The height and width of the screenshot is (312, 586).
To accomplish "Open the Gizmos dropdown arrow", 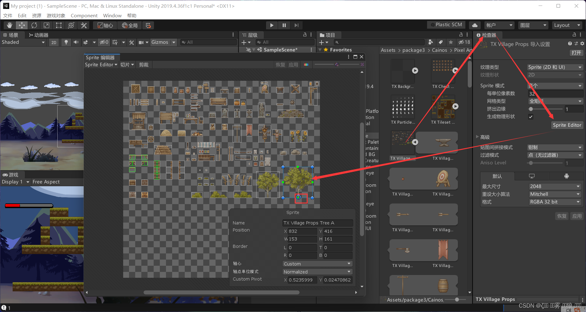I will click(x=174, y=42).
